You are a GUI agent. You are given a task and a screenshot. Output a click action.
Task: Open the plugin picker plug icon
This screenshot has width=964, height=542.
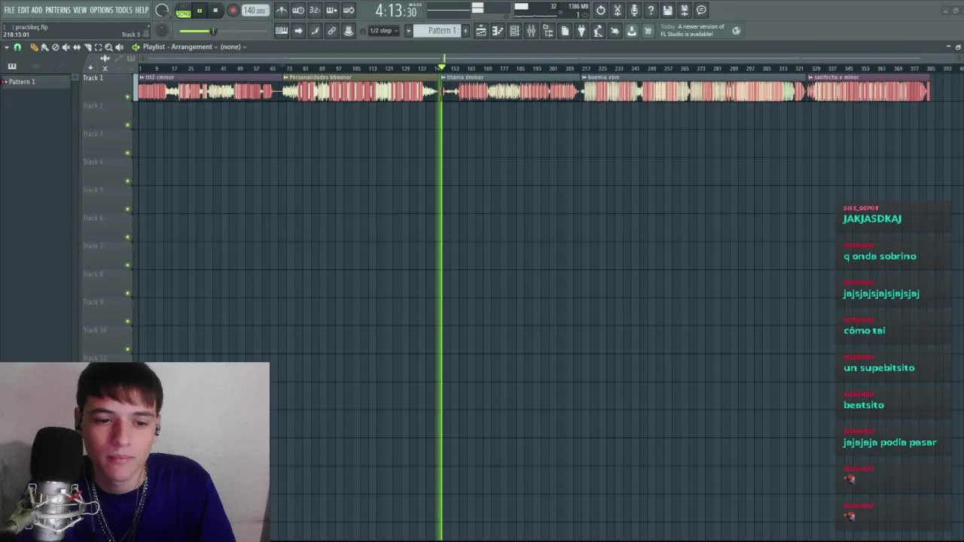[x=581, y=31]
